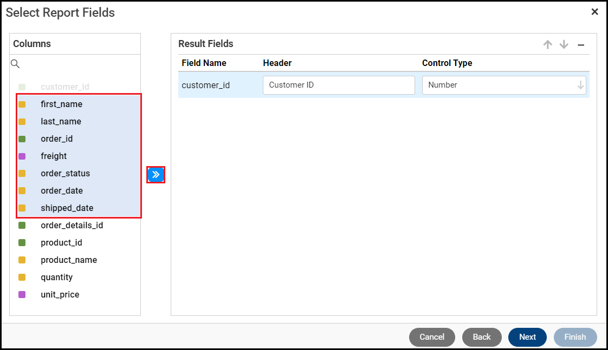Click the search magnifier in Columns

[15, 64]
